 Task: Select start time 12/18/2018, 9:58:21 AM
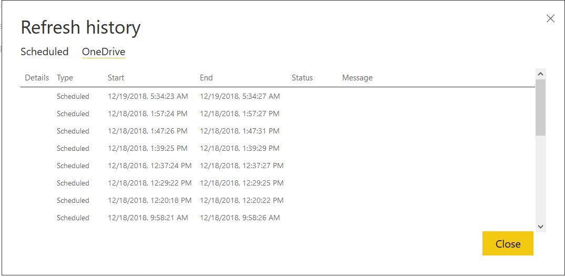[148, 218]
